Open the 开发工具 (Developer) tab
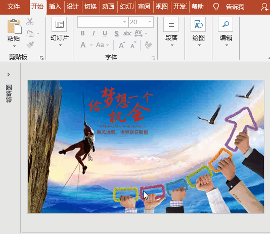Viewport: 270px width, 234px height. 180,7
